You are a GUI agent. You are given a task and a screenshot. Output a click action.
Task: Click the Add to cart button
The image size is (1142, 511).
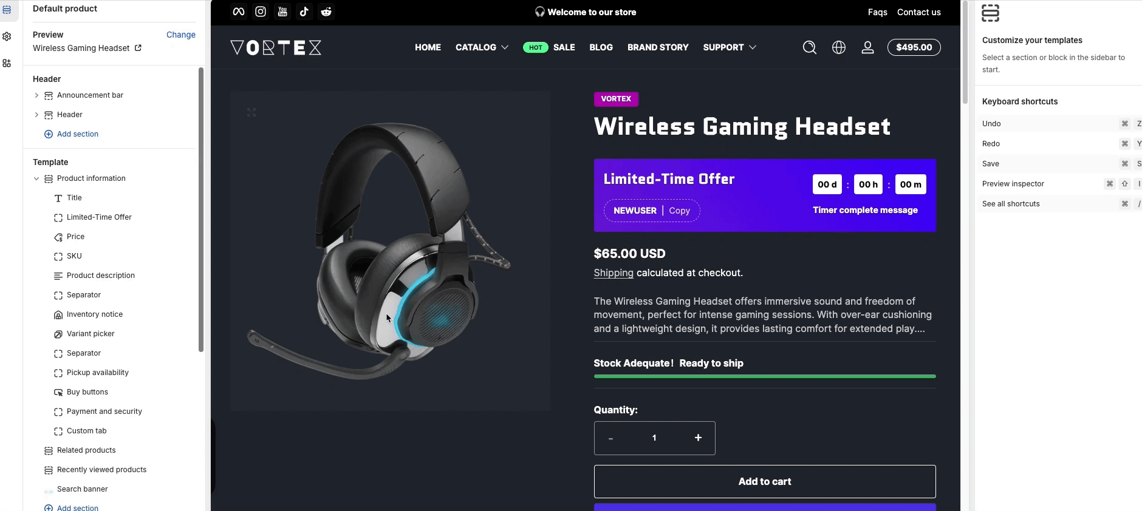[764, 481]
